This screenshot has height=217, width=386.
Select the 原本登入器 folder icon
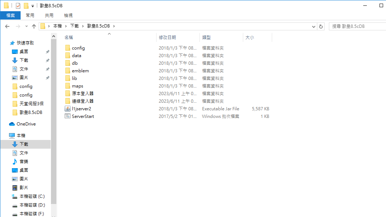(68, 93)
